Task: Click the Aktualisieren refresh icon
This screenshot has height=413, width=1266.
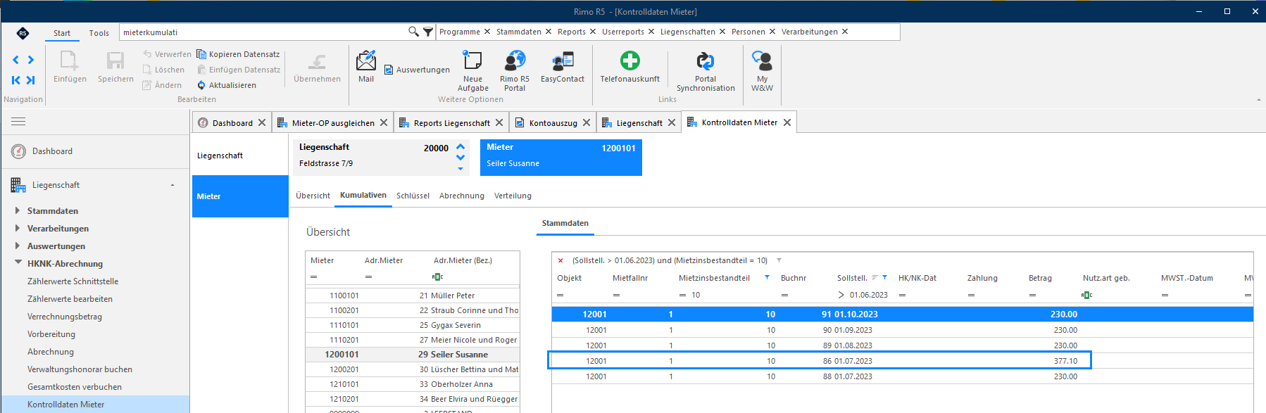Action: (201, 85)
